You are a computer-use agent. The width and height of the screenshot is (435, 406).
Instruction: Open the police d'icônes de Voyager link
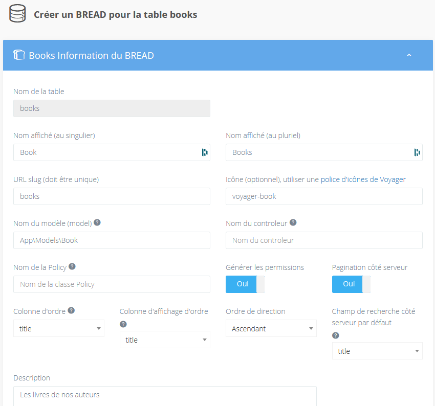pos(363,179)
